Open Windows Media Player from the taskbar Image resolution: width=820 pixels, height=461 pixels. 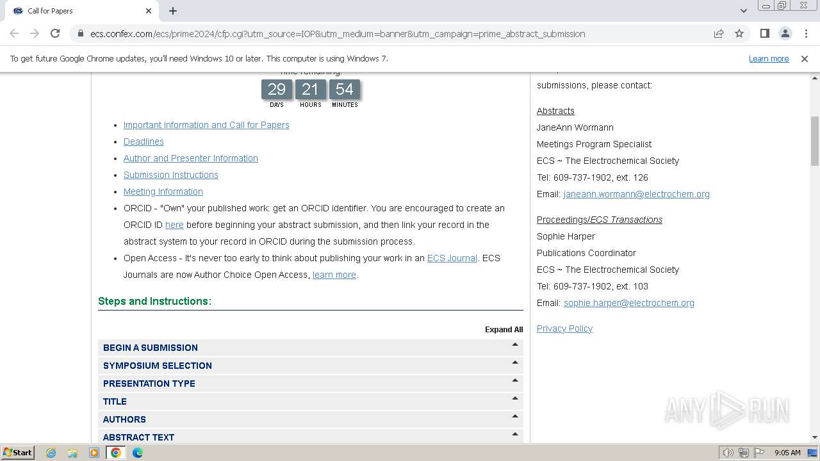pyautogui.click(x=94, y=453)
